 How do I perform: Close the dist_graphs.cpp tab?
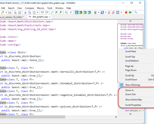coord(50,17)
